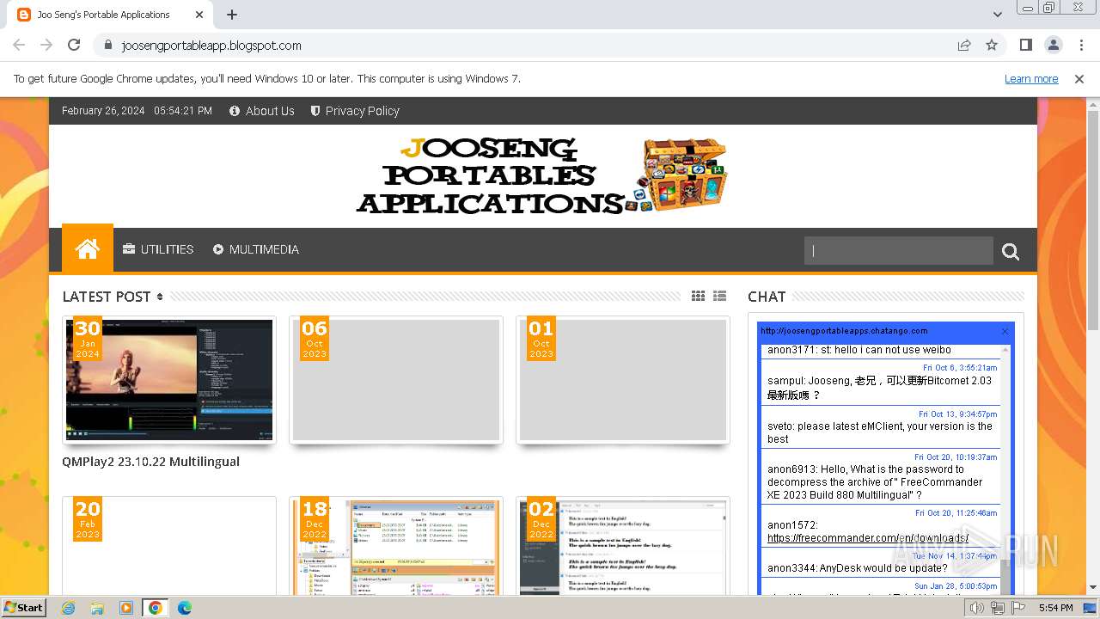1100x619 pixels.
Task: Focus the blog search input field
Action: pyautogui.click(x=899, y=250)
